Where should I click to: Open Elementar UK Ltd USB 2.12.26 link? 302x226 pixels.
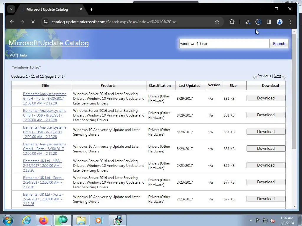click(42, 166)
